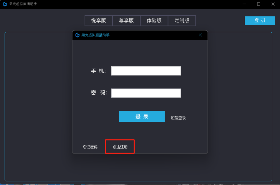
Task: Select the 尊享版 tab
Action: (x=126, y=21)
